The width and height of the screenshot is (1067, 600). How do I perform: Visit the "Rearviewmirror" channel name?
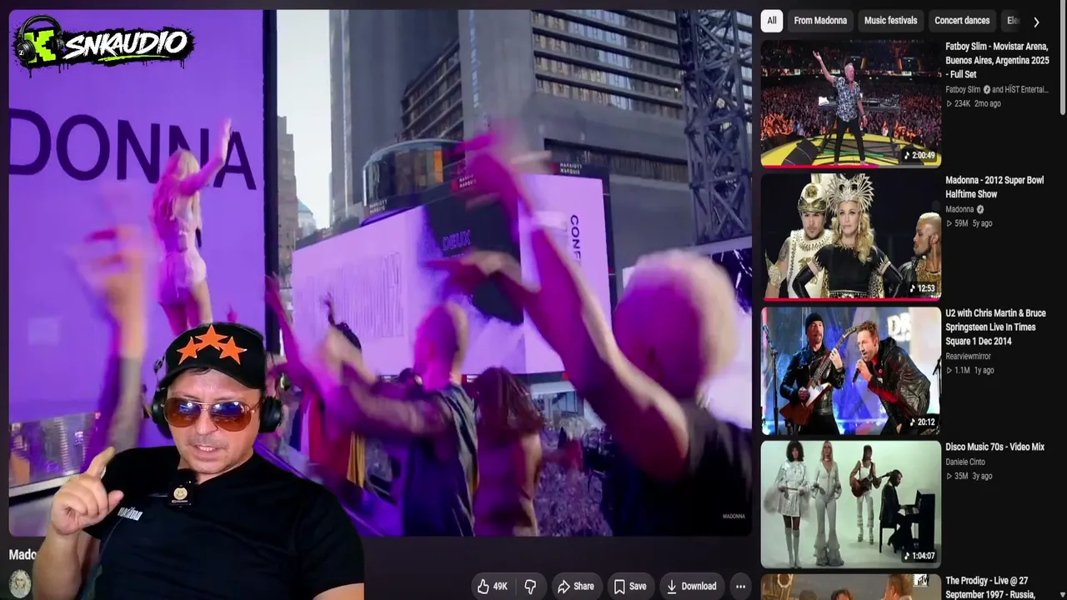coord(968,356)
